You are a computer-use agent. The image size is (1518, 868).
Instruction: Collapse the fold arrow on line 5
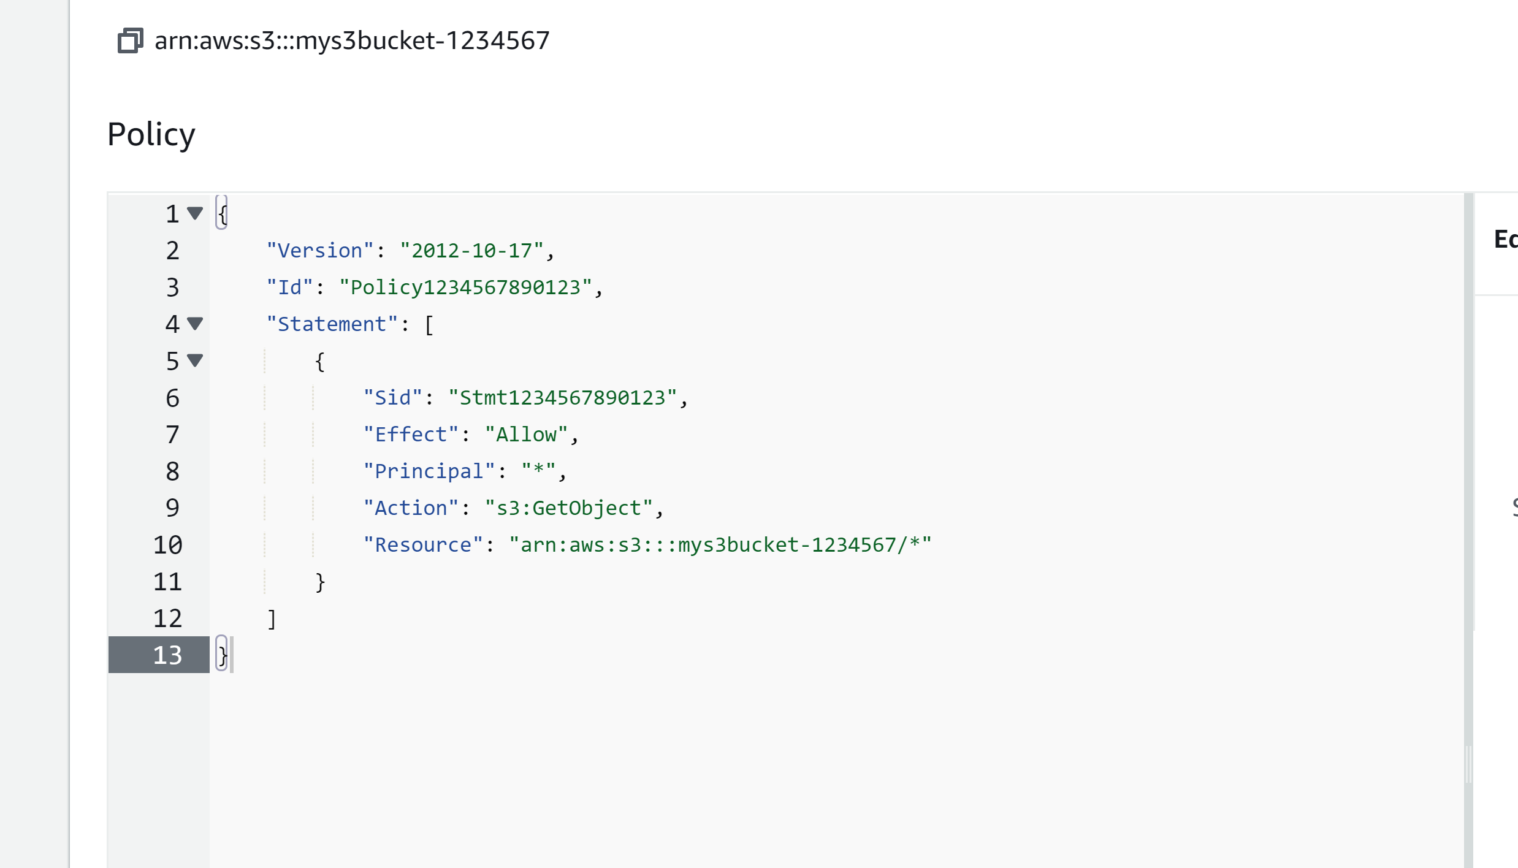pyautogui.click(x=195, y=360)
